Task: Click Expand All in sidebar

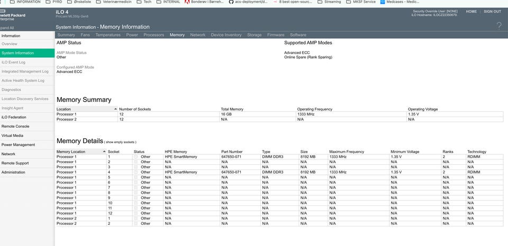Action: [x=7, y=28]
